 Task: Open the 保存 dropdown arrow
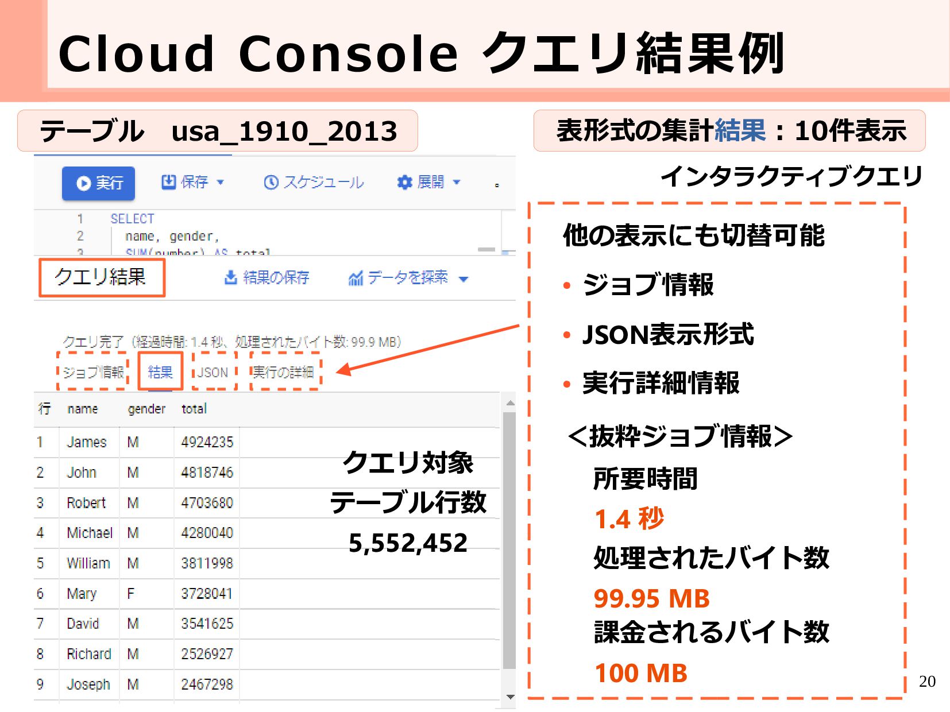[x=220, y=183]
